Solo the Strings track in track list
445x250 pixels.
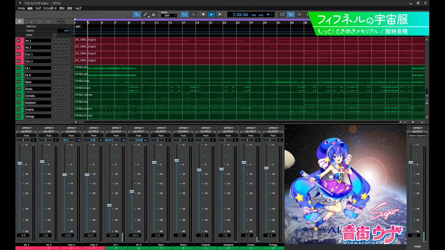point(64,116)
